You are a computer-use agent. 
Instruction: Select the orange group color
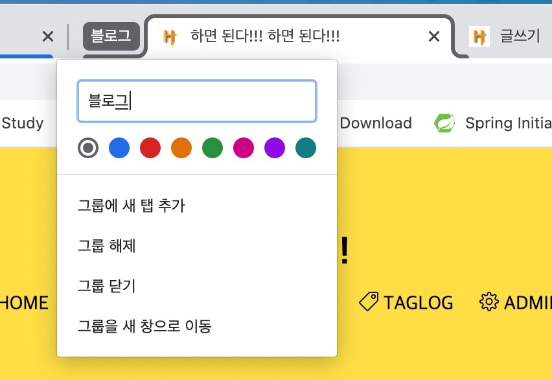click(181, 148)
